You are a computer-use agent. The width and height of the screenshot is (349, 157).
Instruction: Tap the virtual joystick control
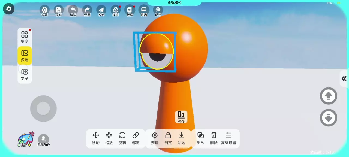coord(43,109)
